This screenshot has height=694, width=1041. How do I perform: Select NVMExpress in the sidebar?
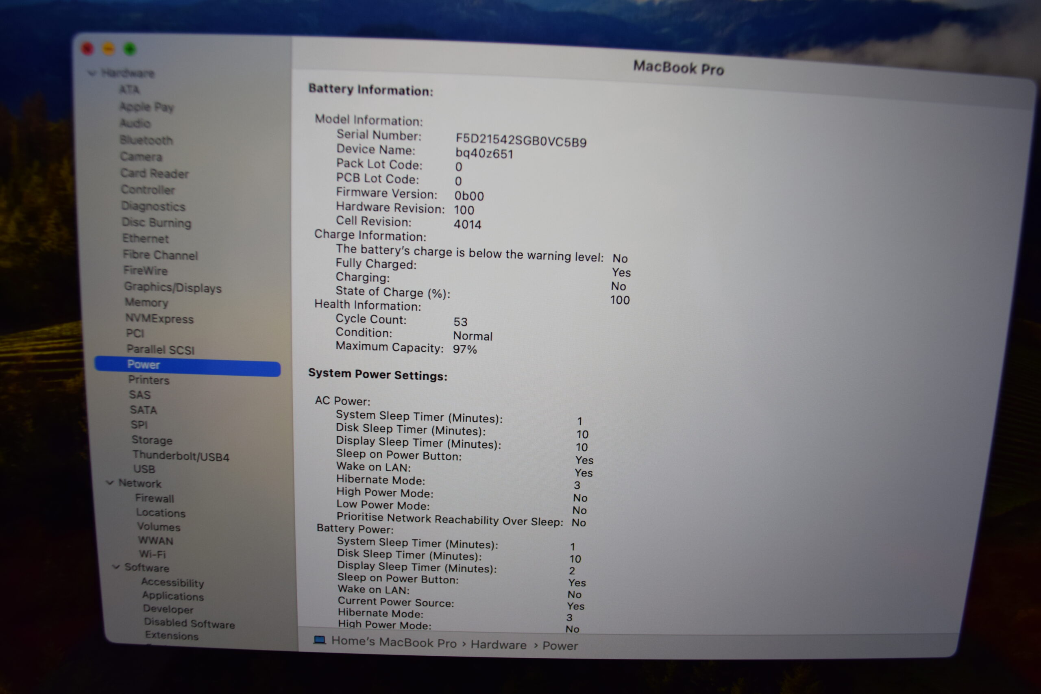[160, 318]
